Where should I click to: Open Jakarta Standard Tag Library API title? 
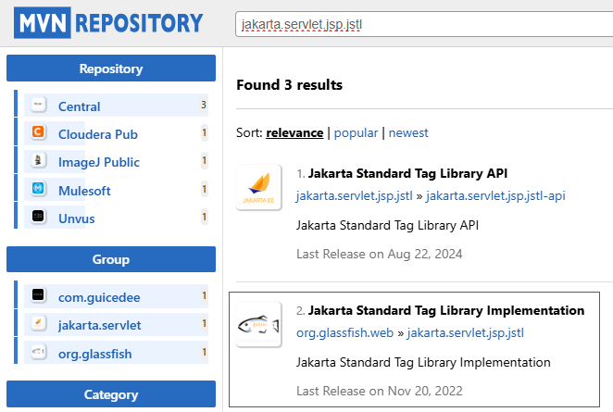[407, 173]
